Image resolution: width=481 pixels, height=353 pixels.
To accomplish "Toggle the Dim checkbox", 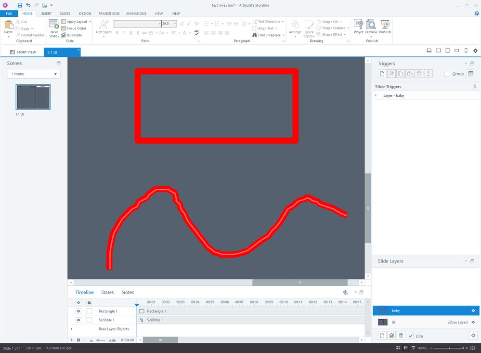I will pos(411,336).
